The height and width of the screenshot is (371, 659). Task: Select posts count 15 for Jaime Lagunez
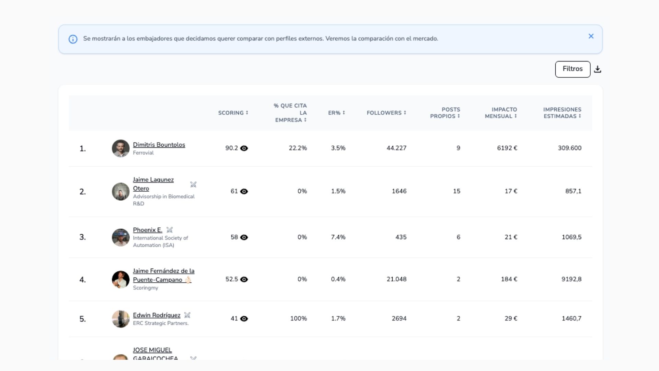[456, 191]
